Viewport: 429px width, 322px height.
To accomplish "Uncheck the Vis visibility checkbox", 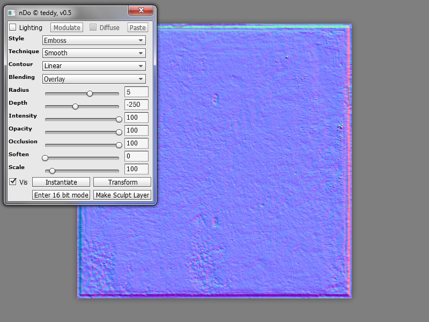I will pyautogui.click(x=12, y=181).
